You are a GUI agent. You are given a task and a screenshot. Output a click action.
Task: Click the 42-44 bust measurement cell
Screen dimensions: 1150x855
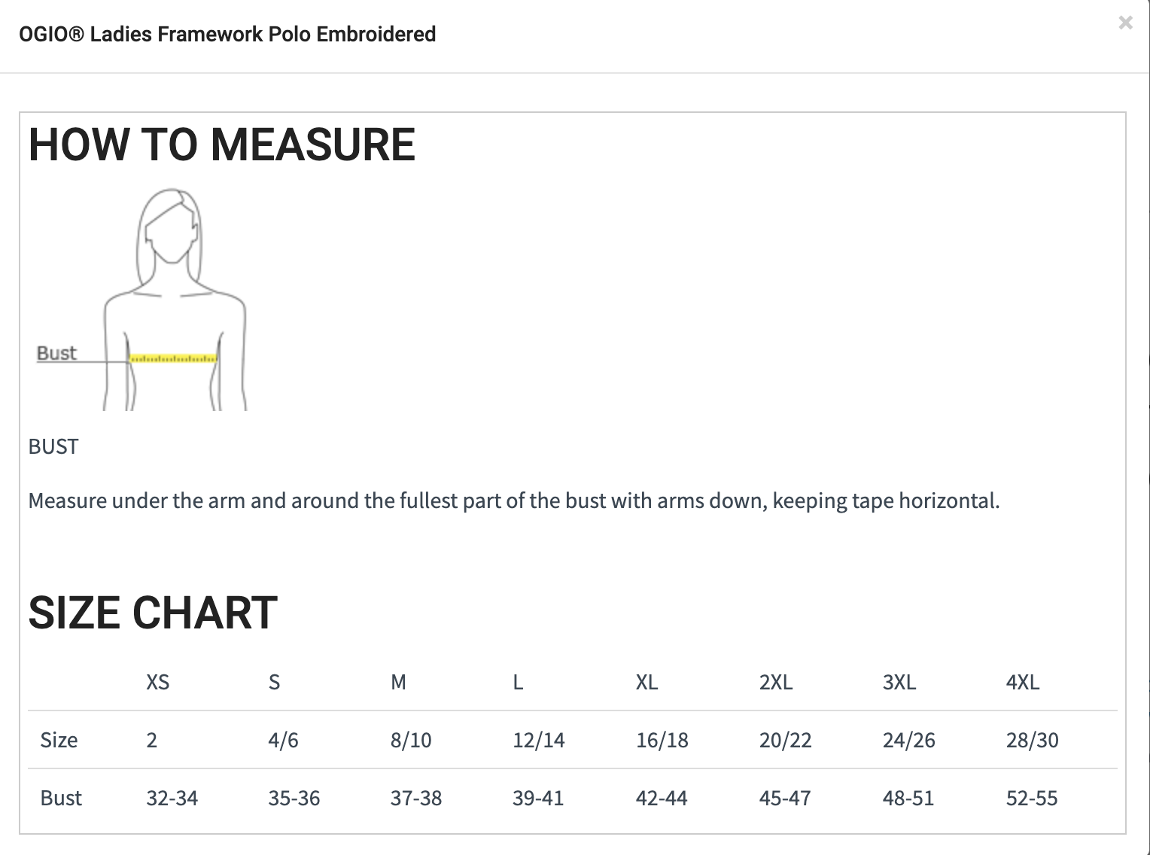click(x=661, y=798)
